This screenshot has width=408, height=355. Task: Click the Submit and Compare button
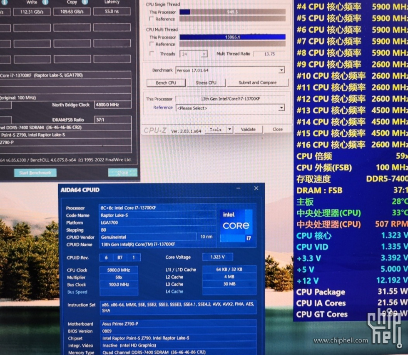click(258, 82)
